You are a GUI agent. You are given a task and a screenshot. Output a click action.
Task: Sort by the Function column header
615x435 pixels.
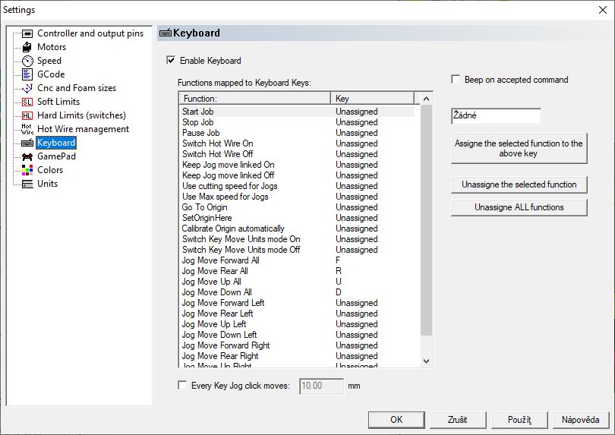click(254, 99)
